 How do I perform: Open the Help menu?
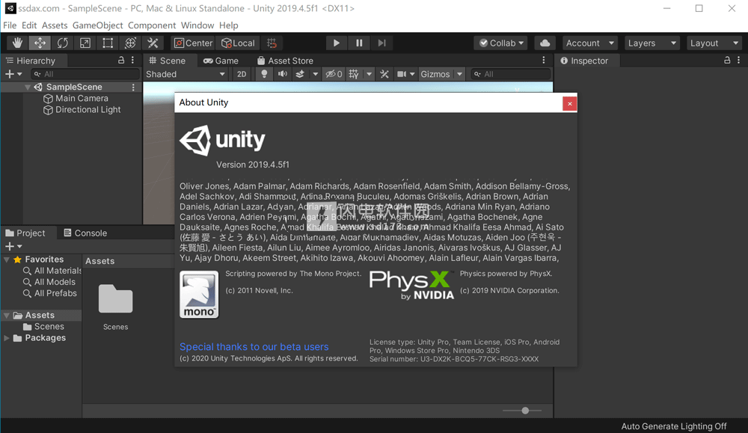coord(228,25)
